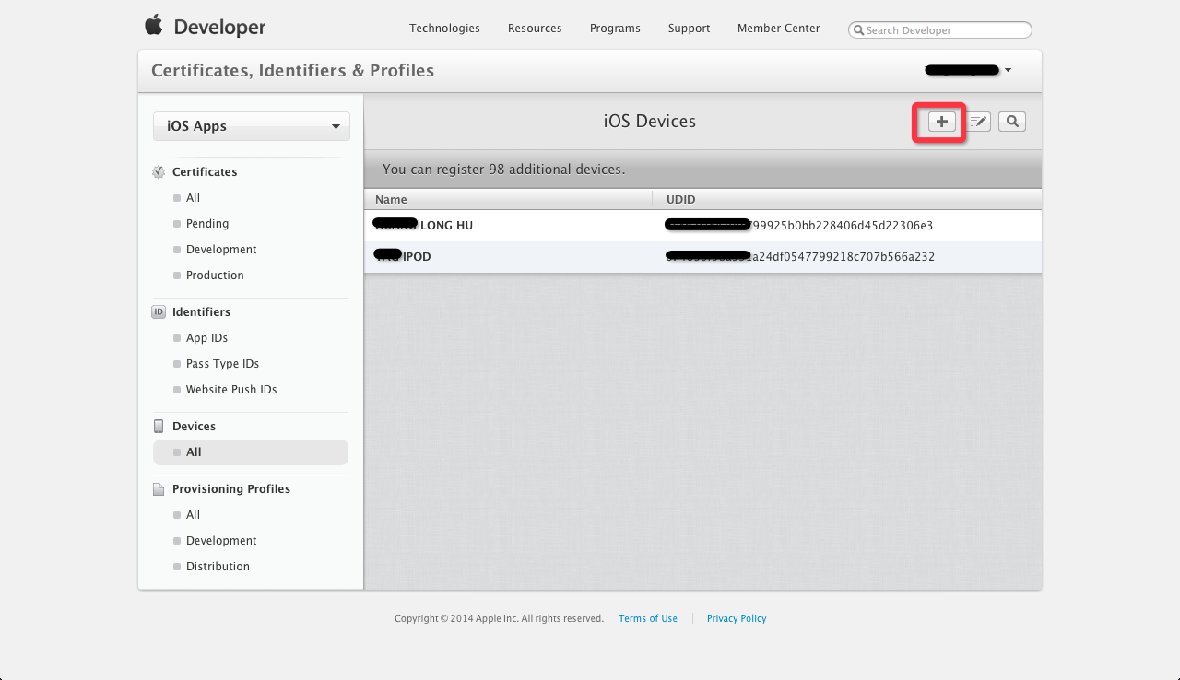The height and width of the screenshot is (680, 1180).
Task: Sort by the Name column header
Action: (x=391, y=199)
